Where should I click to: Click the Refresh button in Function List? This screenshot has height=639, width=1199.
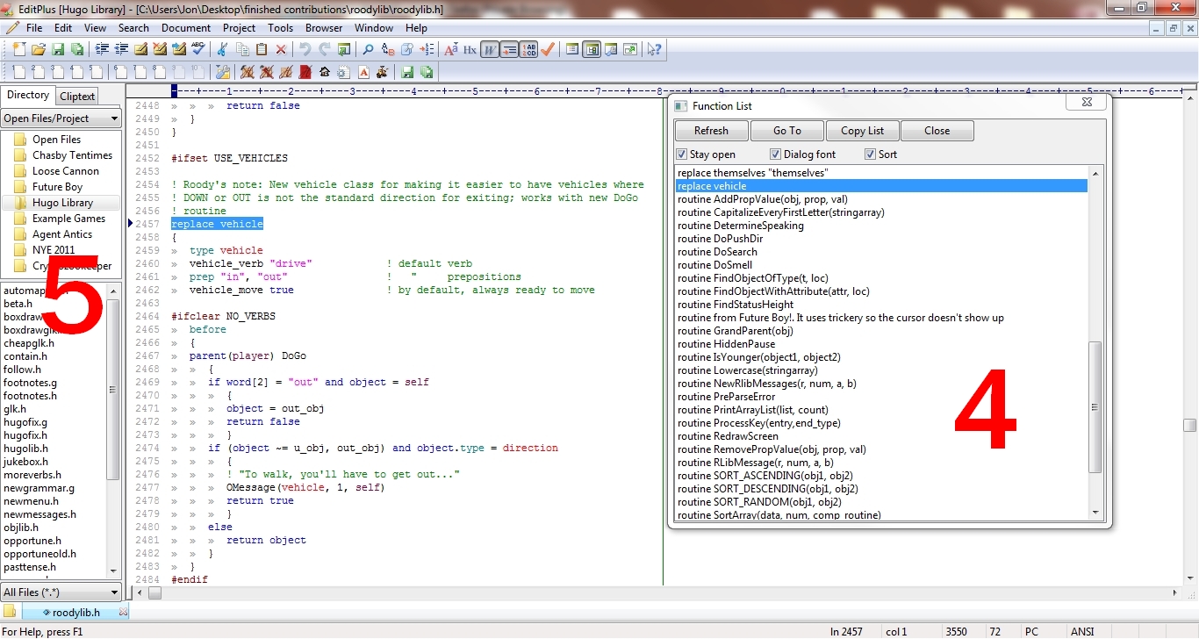click(711, 131)
